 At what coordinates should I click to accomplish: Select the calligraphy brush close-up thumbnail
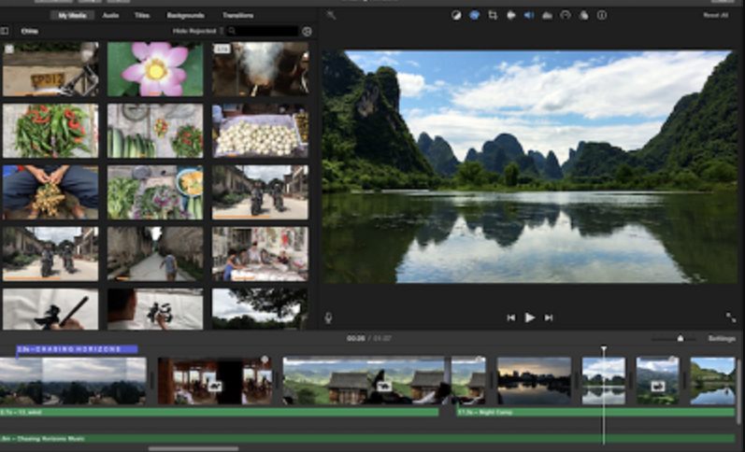tap(50, 309)
